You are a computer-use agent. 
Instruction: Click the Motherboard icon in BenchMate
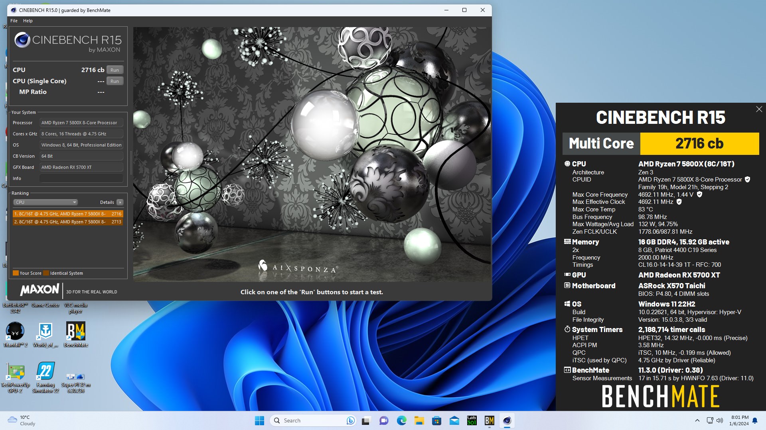(567, 285)
